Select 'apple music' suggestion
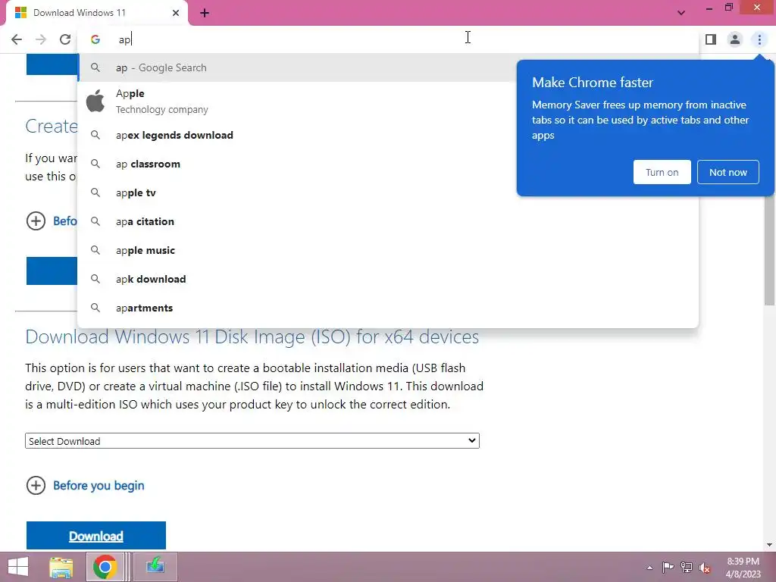Image resolution: width=776 pixels, height=582 pixels. pos(388,250)
